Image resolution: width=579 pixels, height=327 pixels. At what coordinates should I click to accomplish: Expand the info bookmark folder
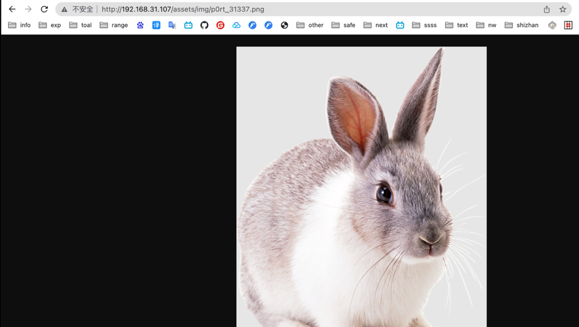(x=19, y=25)
